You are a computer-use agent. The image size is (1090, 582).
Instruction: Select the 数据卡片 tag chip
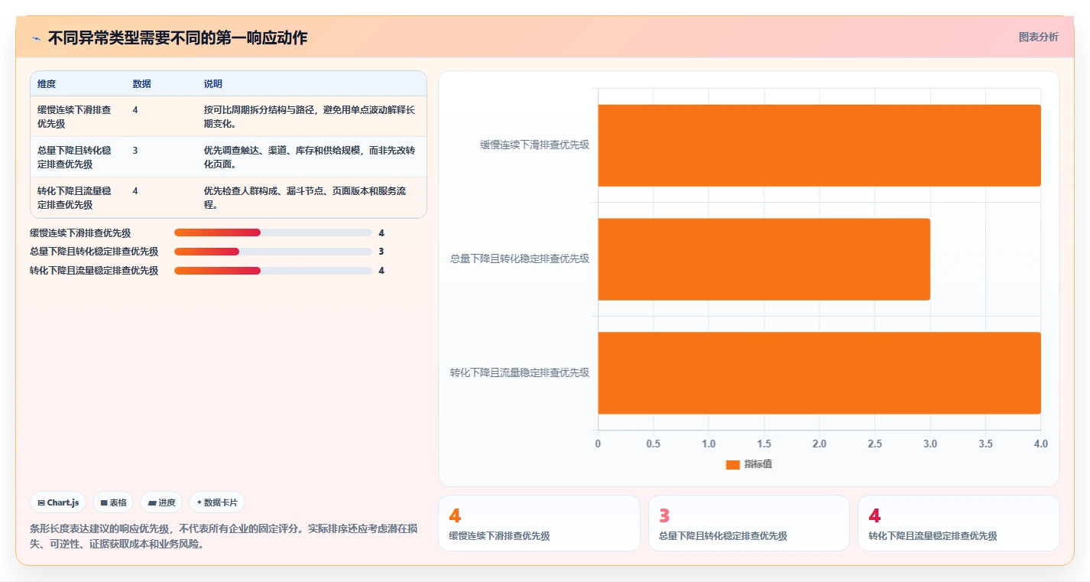click(x=217, y=502)
